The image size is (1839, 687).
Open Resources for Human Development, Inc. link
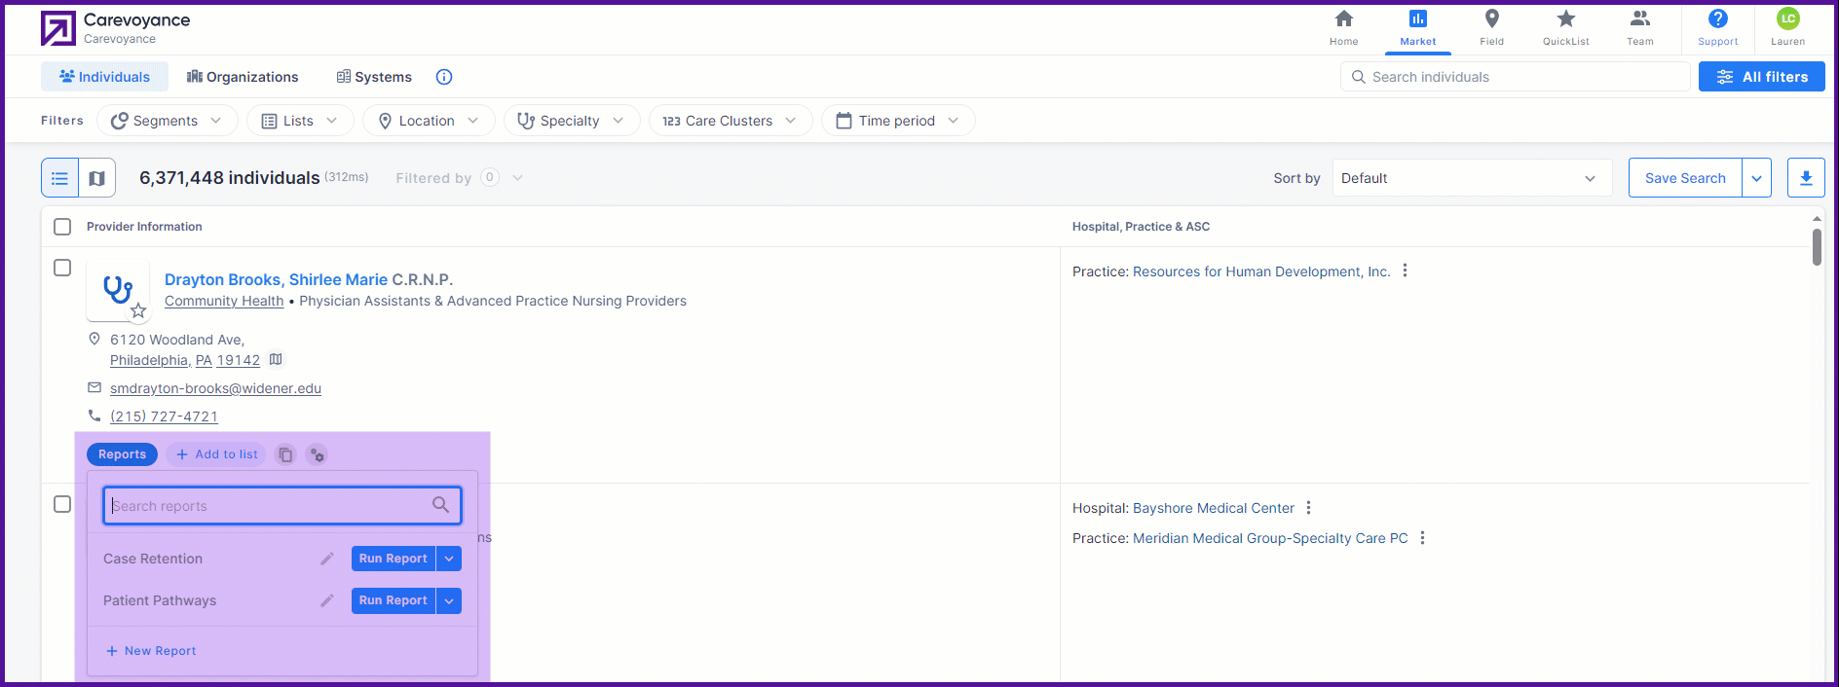pyautogui.click(x=1261, y=271)
